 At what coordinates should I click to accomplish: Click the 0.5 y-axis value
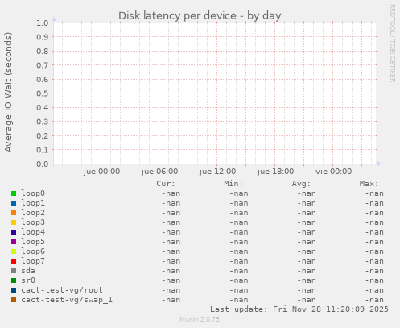tap(43, 93)
